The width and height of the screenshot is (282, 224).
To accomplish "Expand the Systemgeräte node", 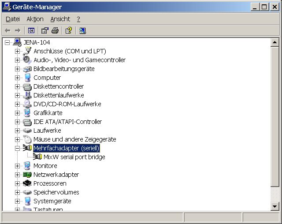I will pyautogui.click(x=17, y=201).
